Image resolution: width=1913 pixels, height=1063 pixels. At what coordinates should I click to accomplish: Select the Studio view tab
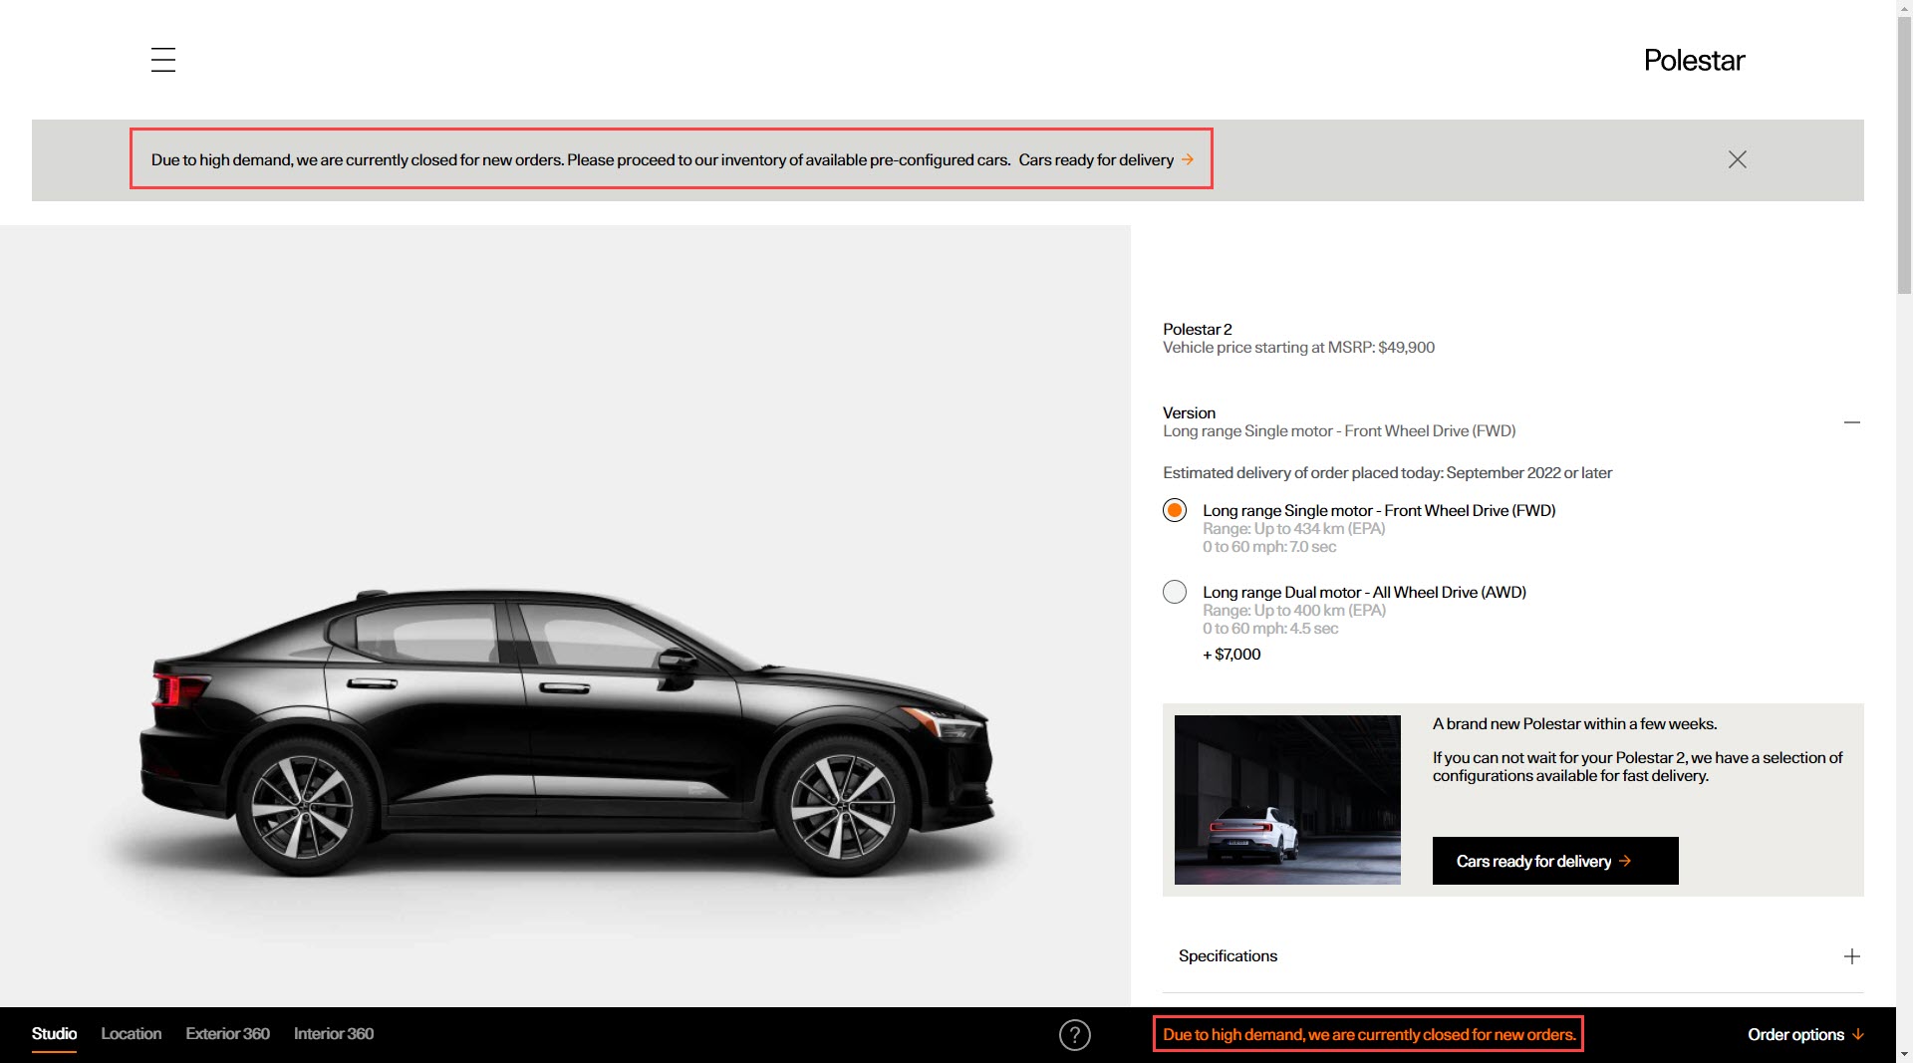tap(54, 1034)
